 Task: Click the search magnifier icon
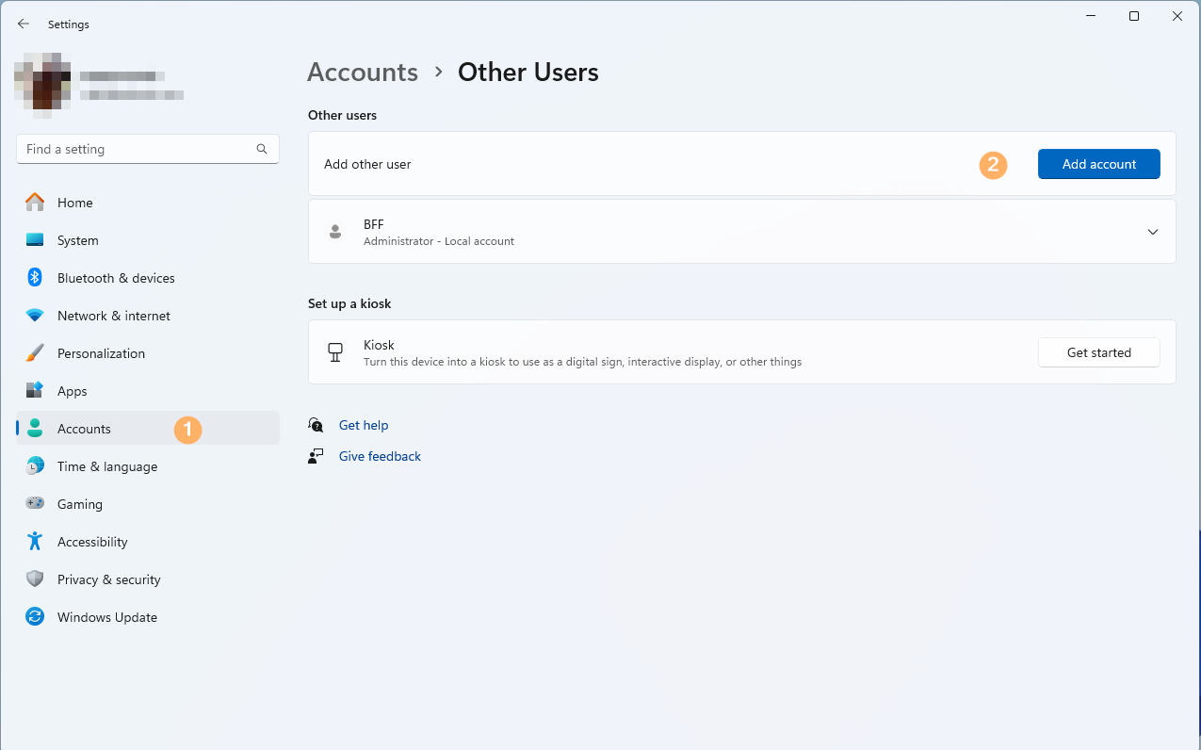coord(262,149)
